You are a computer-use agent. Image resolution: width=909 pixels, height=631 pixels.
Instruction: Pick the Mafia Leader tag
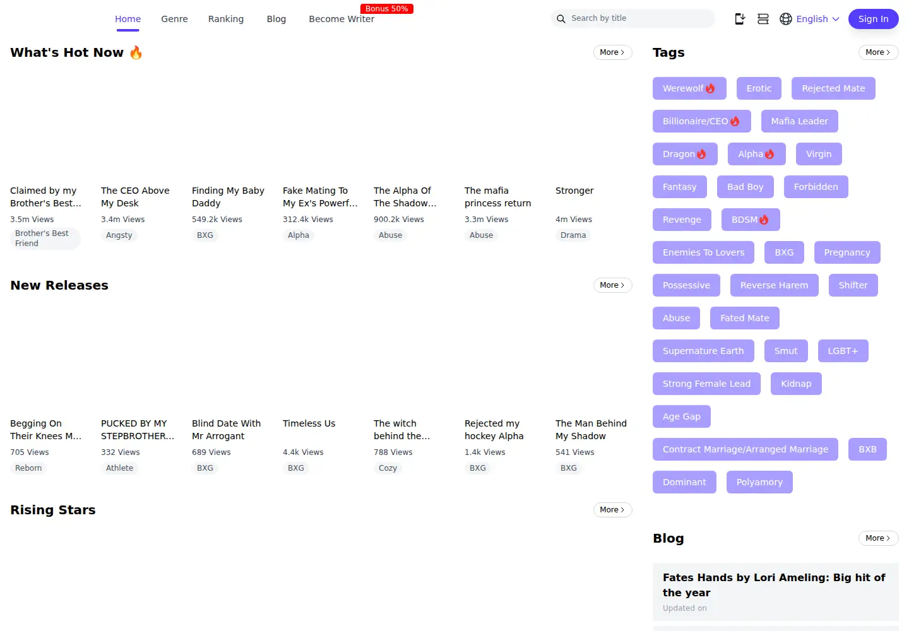(799, 121)
